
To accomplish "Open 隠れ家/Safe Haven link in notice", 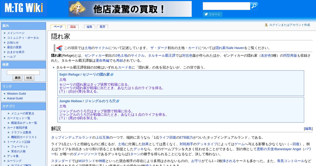I will click(230, 48).
